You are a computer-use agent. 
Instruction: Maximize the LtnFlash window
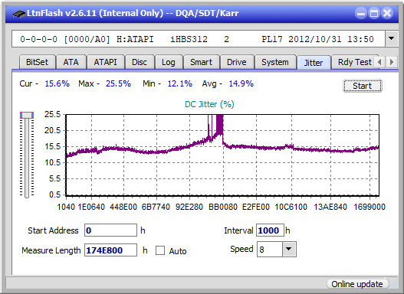[x=374, y=13]
